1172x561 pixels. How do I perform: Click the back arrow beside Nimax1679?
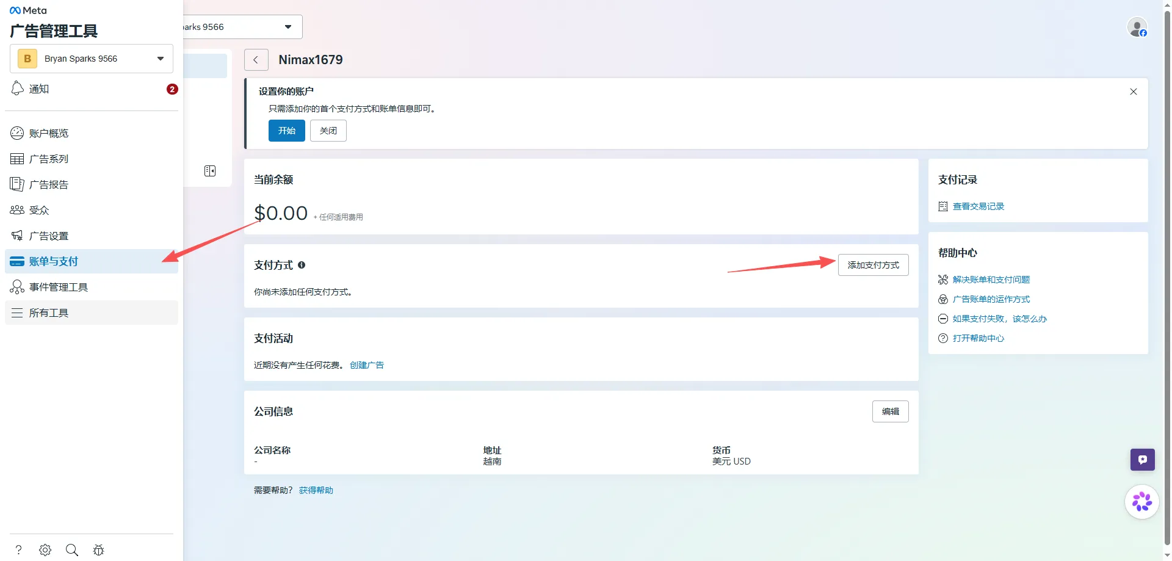pyautogui.click(x=256, y=60)
